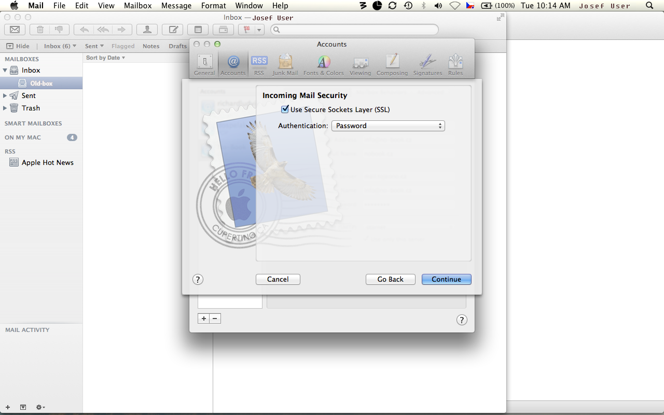The width and height of the screenshot is (664, 415).
Task: Open Viewing preferences pane
Action: point(361,65)
